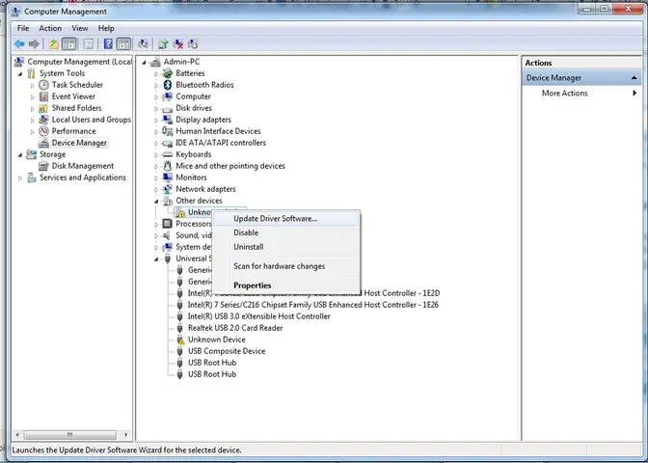The height and width of the screenshot is (463, 648).
Task: Click the blue Help question mark icon
Action: coord(108,43)
